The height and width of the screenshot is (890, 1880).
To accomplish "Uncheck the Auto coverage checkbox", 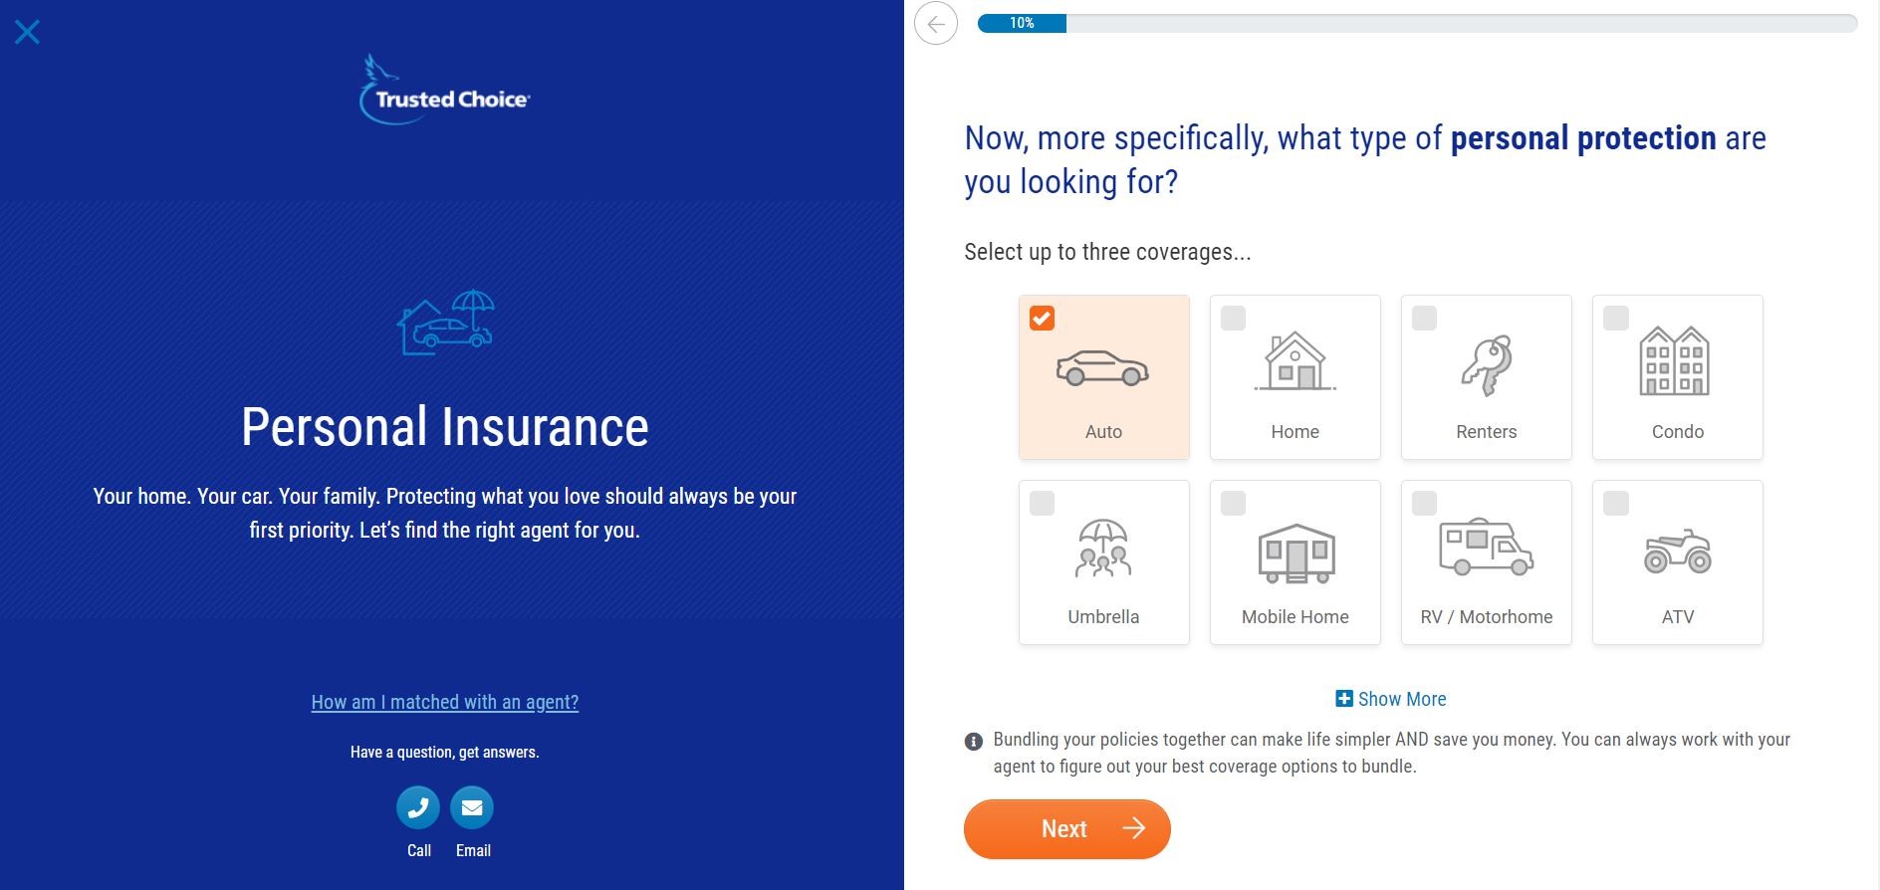I will [1043, 318].
